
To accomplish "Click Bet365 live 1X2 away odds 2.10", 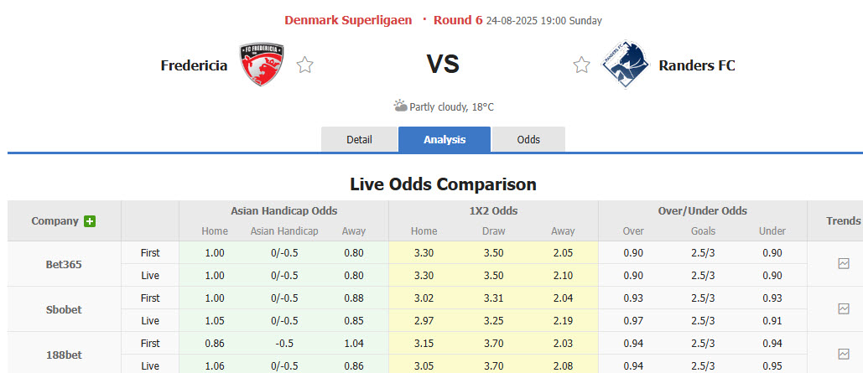I will (x=563, y=275).
